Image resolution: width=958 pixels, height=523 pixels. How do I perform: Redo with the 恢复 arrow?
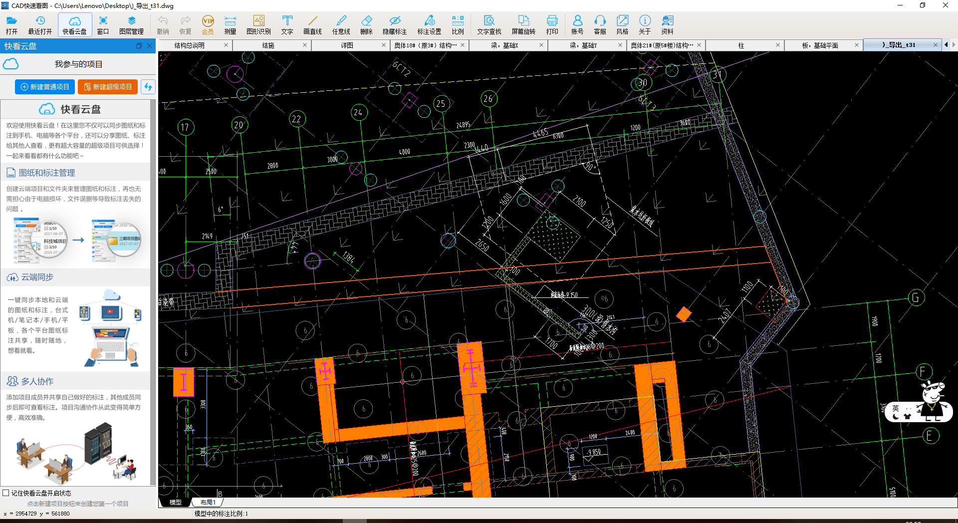coord(185,24)
